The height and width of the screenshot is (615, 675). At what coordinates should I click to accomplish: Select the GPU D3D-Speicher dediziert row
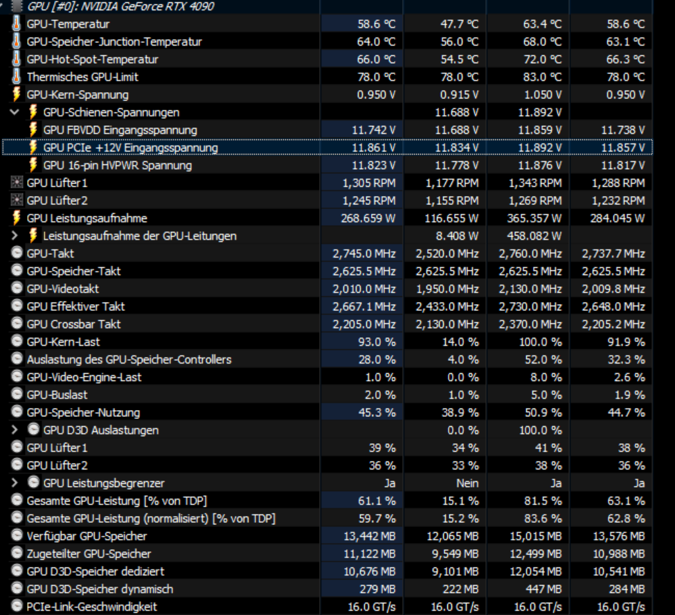tap(327, 571)
